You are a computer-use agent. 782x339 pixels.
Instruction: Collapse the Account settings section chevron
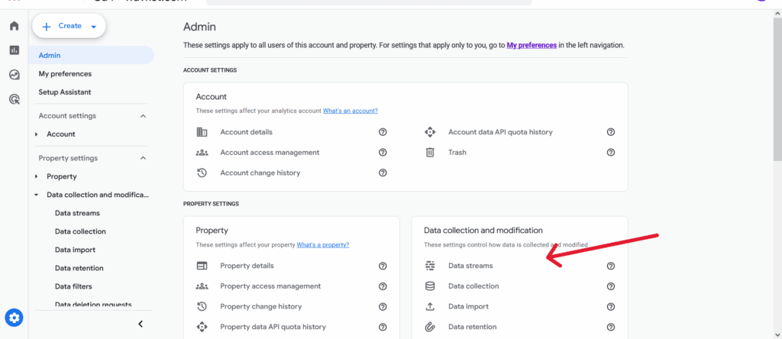(143, 115)
